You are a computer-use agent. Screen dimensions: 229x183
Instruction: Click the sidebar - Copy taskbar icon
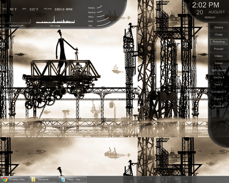(62, 180)
